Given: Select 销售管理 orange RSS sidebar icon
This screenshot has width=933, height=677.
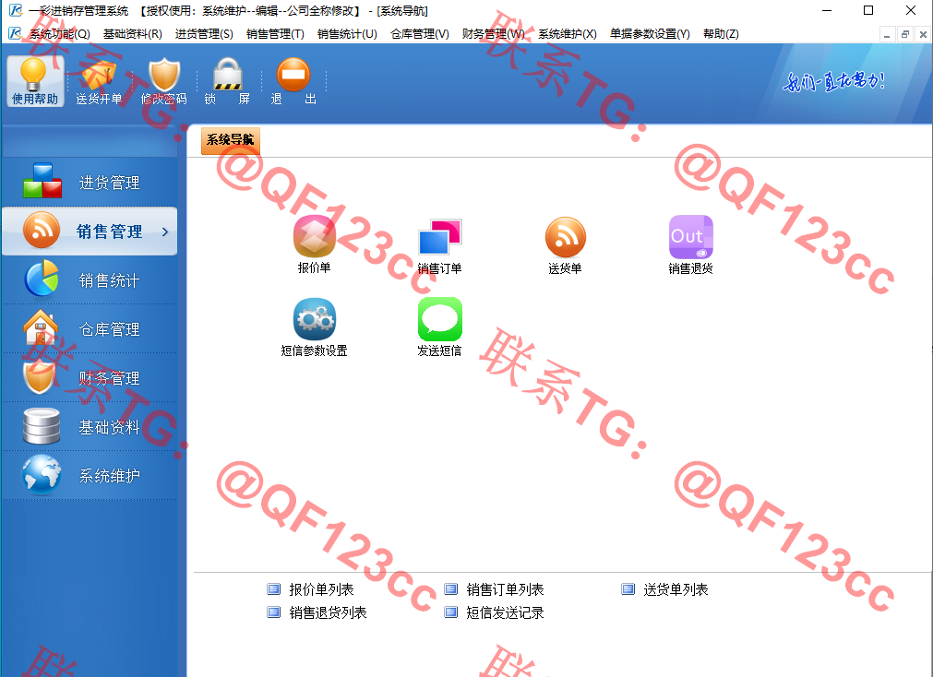Looking at the screenshot, I should [41, 231].
